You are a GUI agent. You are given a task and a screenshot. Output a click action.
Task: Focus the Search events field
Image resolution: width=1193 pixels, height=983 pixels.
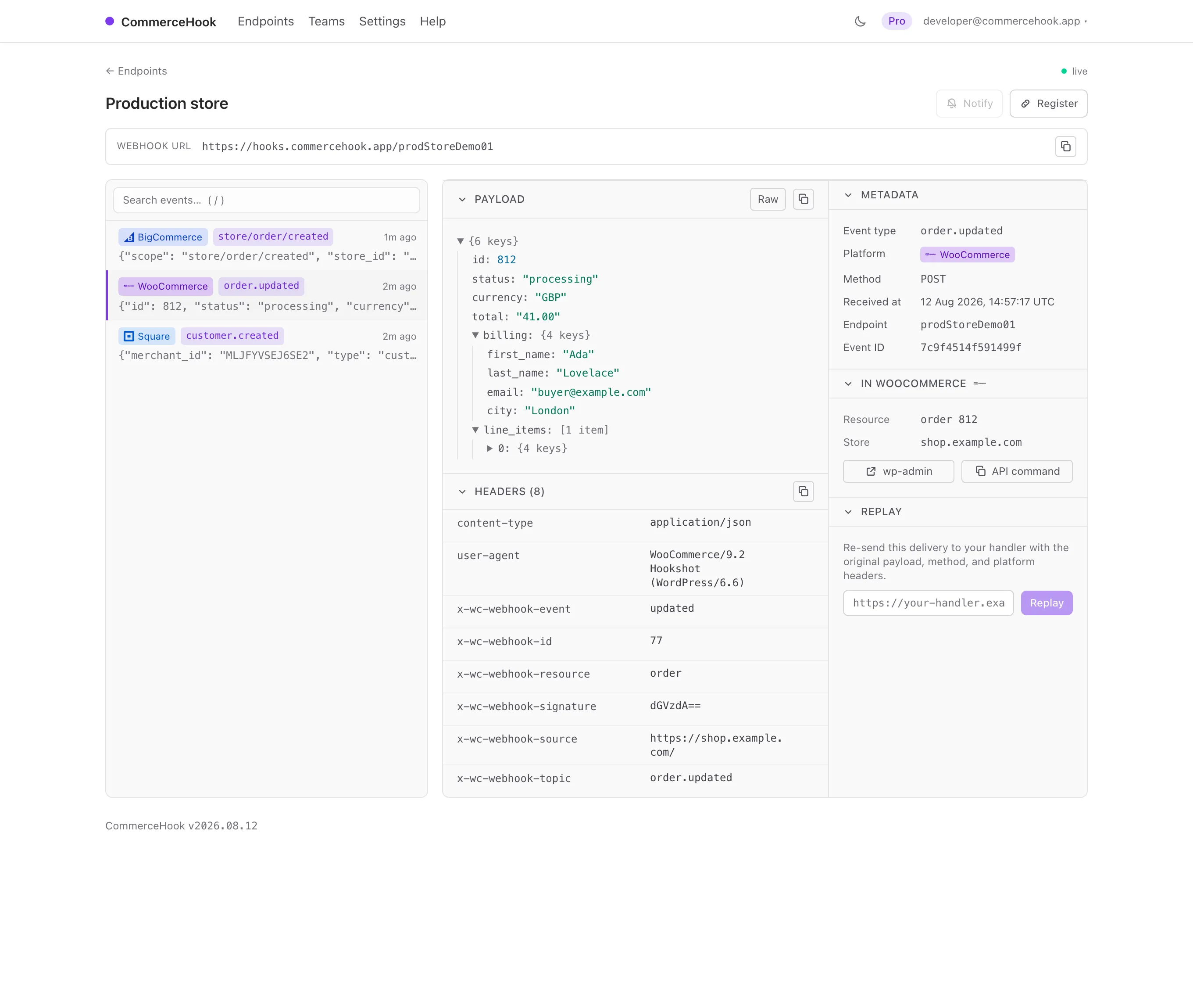(267, 201)
